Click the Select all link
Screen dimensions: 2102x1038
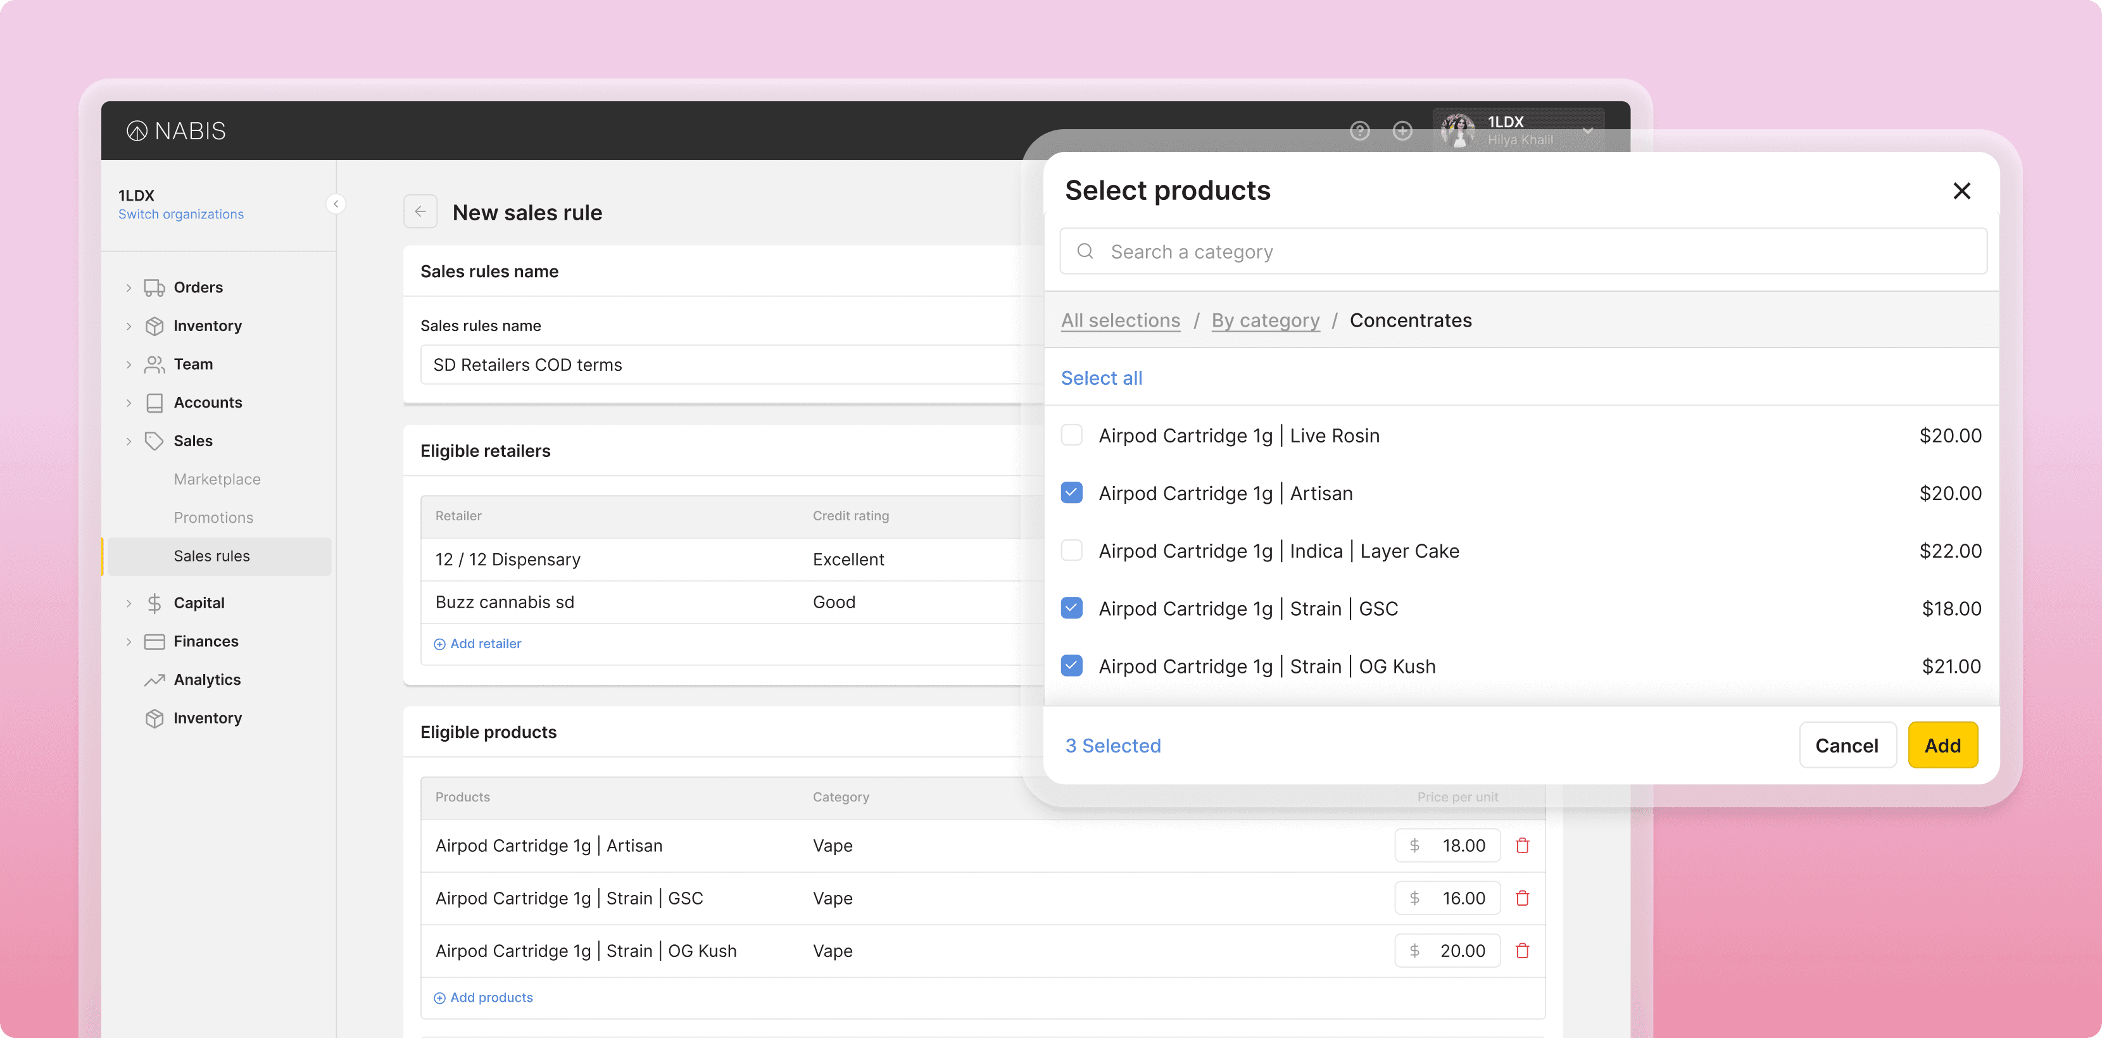(x=1101, y=378)
